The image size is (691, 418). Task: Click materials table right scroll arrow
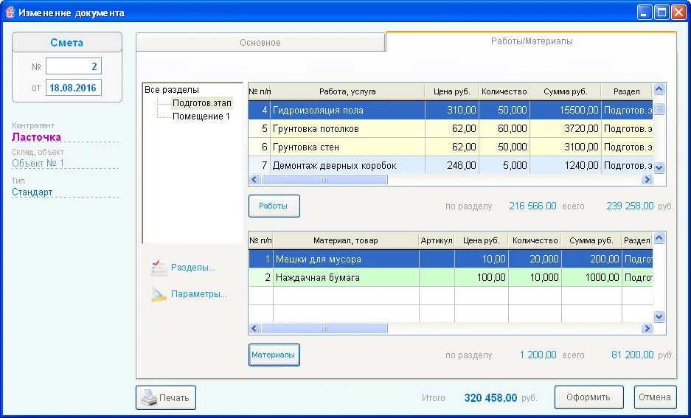[x=647, y=329]
